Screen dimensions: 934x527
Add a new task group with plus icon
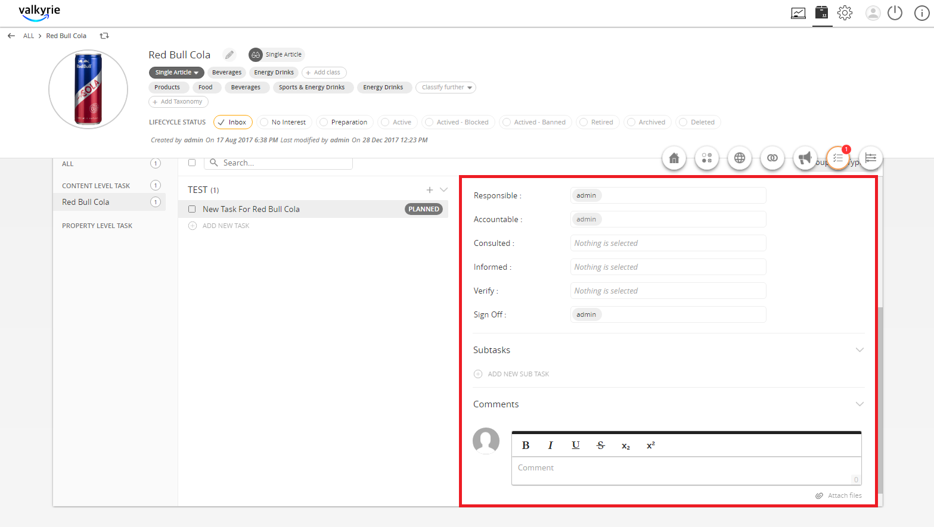[430, 190]
